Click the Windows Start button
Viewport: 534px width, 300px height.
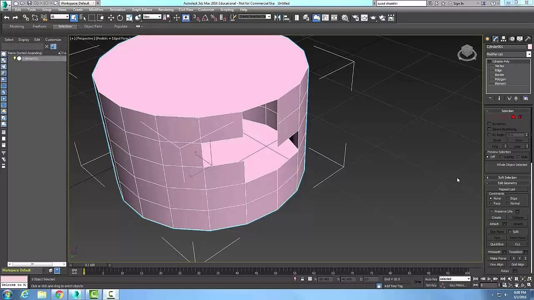pos(8,295)
